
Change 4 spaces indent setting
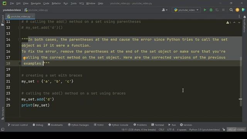click(182, 130)
